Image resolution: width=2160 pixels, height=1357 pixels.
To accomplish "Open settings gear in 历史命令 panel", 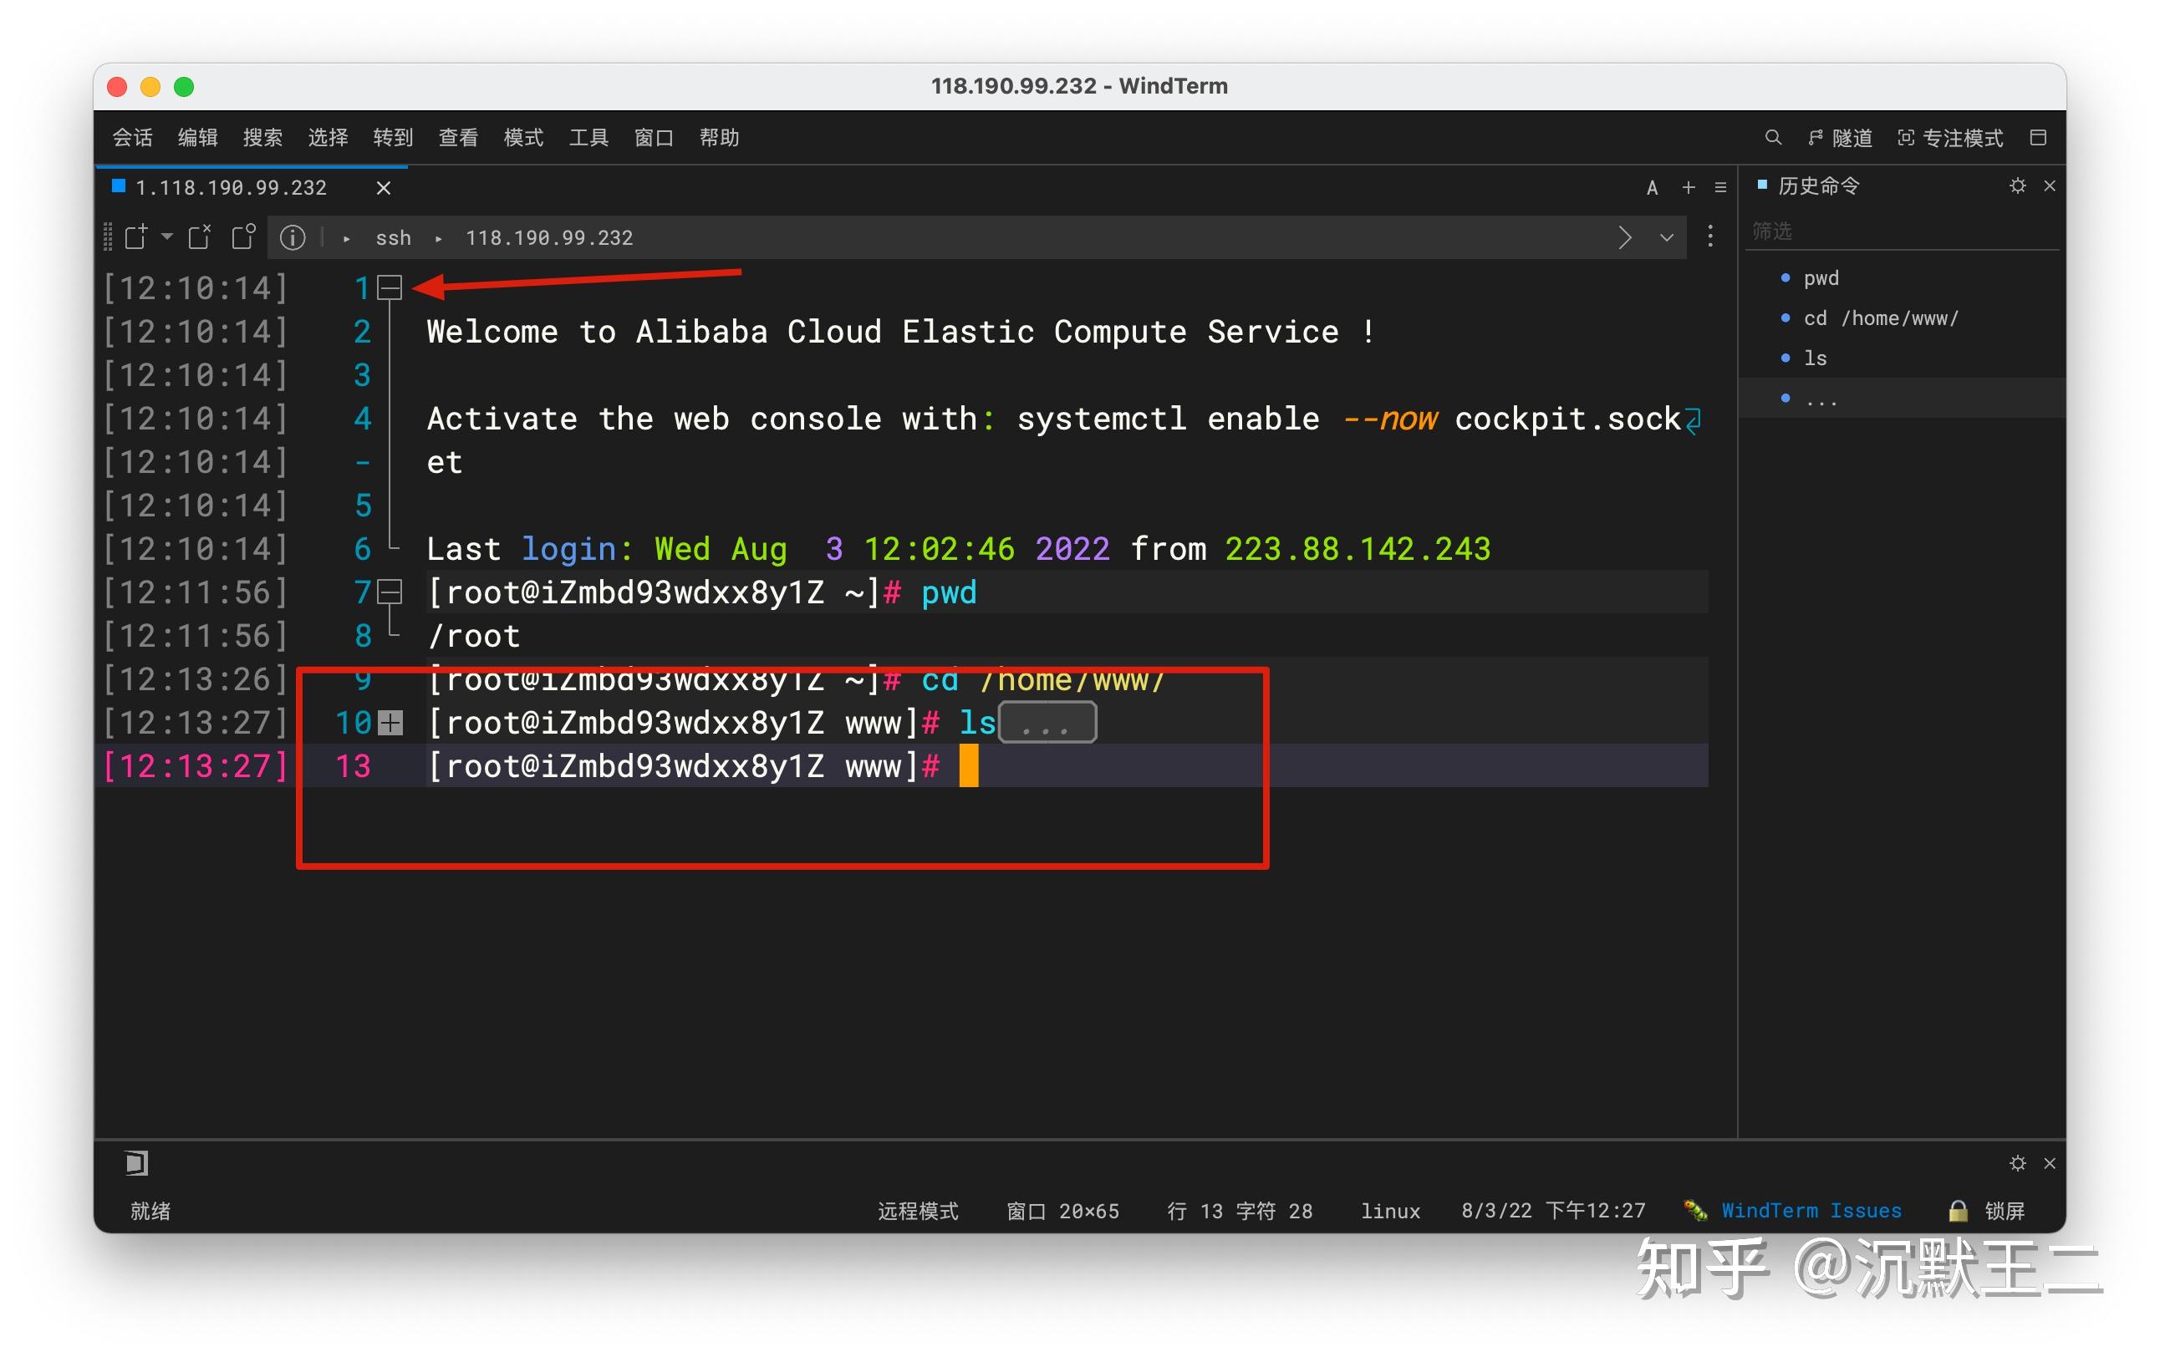I will tap(2017, 186).
